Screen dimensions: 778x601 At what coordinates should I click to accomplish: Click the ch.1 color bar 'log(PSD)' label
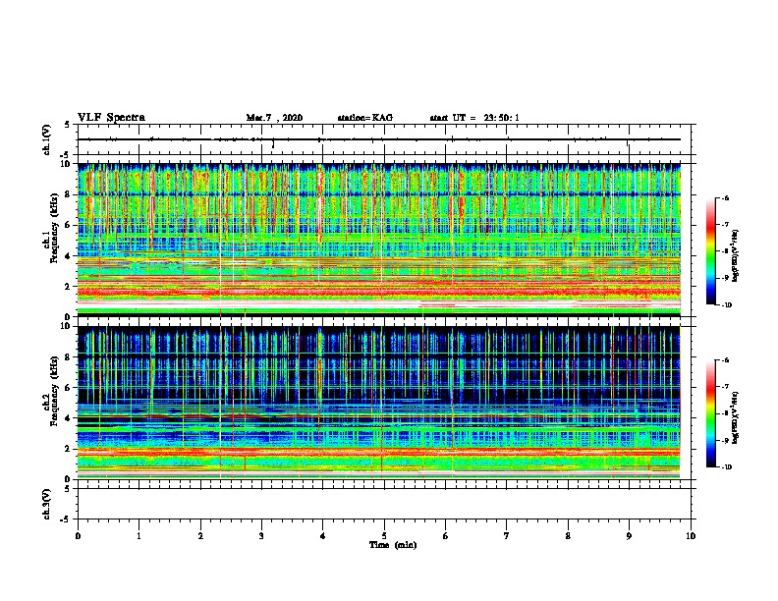click(736, 256)
